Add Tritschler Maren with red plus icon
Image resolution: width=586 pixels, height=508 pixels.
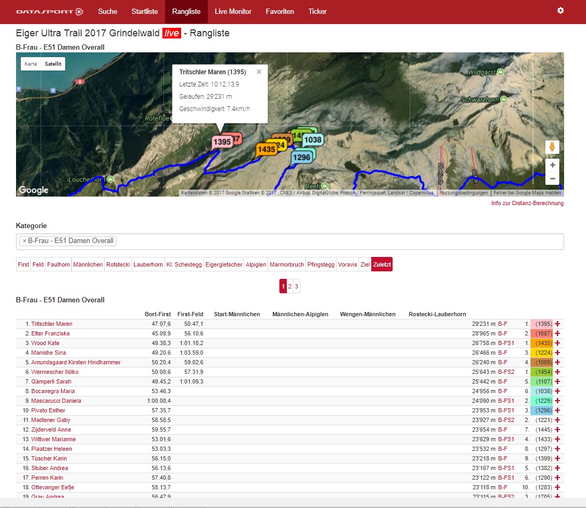(557, 324)
